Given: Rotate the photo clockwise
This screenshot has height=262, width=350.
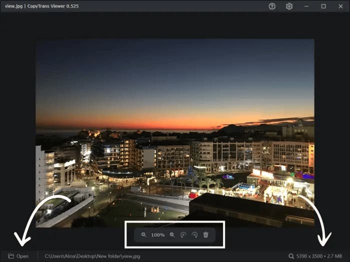Looking at the screenshot, I should [x=194, y=235].
